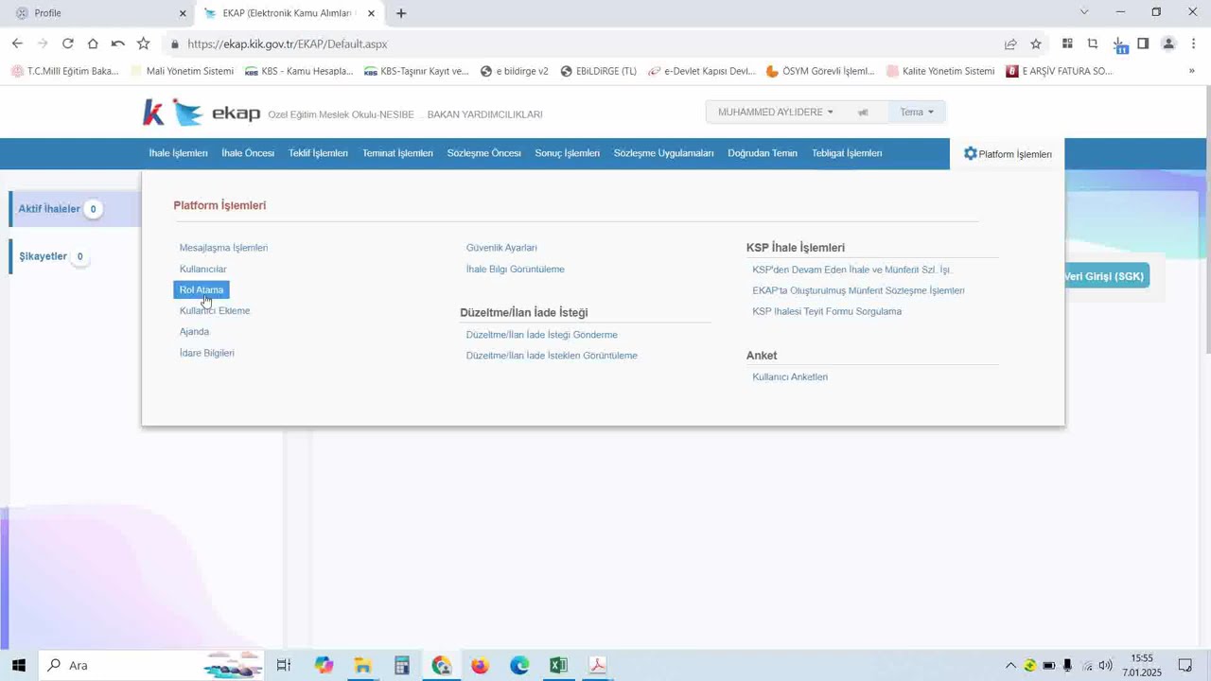Toggle the browser side panel
Viewport: 1211px width, 681px height.
click(1143, 44)
